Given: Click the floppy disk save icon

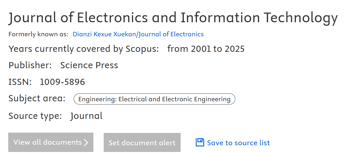Looking at the screenshot, I should pos(200,143).
